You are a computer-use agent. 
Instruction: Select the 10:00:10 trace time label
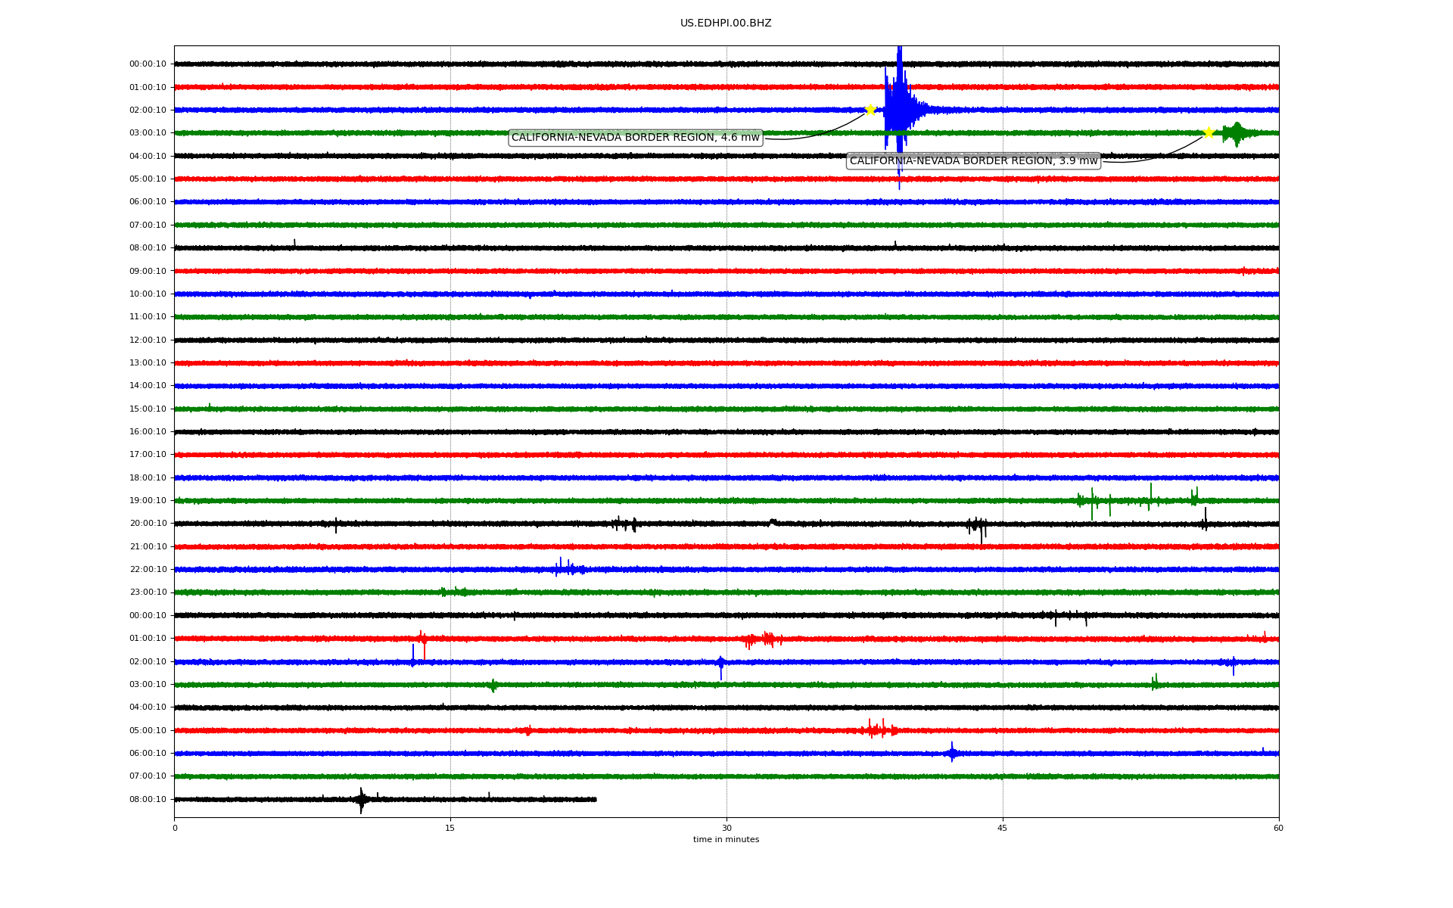[x=148, y=294]
